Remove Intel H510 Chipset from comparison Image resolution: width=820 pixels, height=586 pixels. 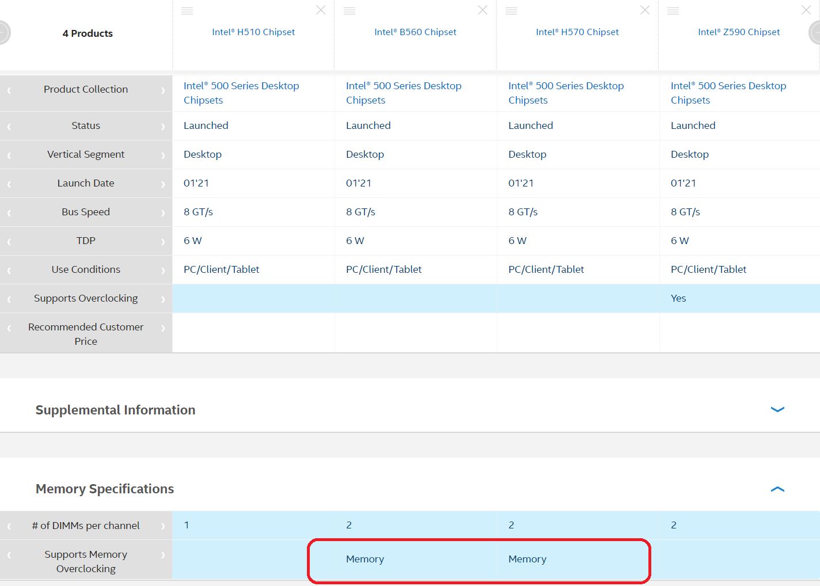coord(321,10)
